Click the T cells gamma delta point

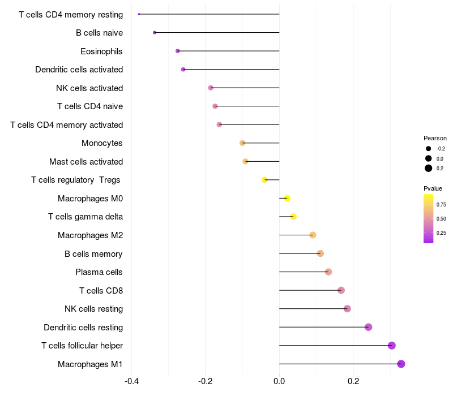[293, 217]
